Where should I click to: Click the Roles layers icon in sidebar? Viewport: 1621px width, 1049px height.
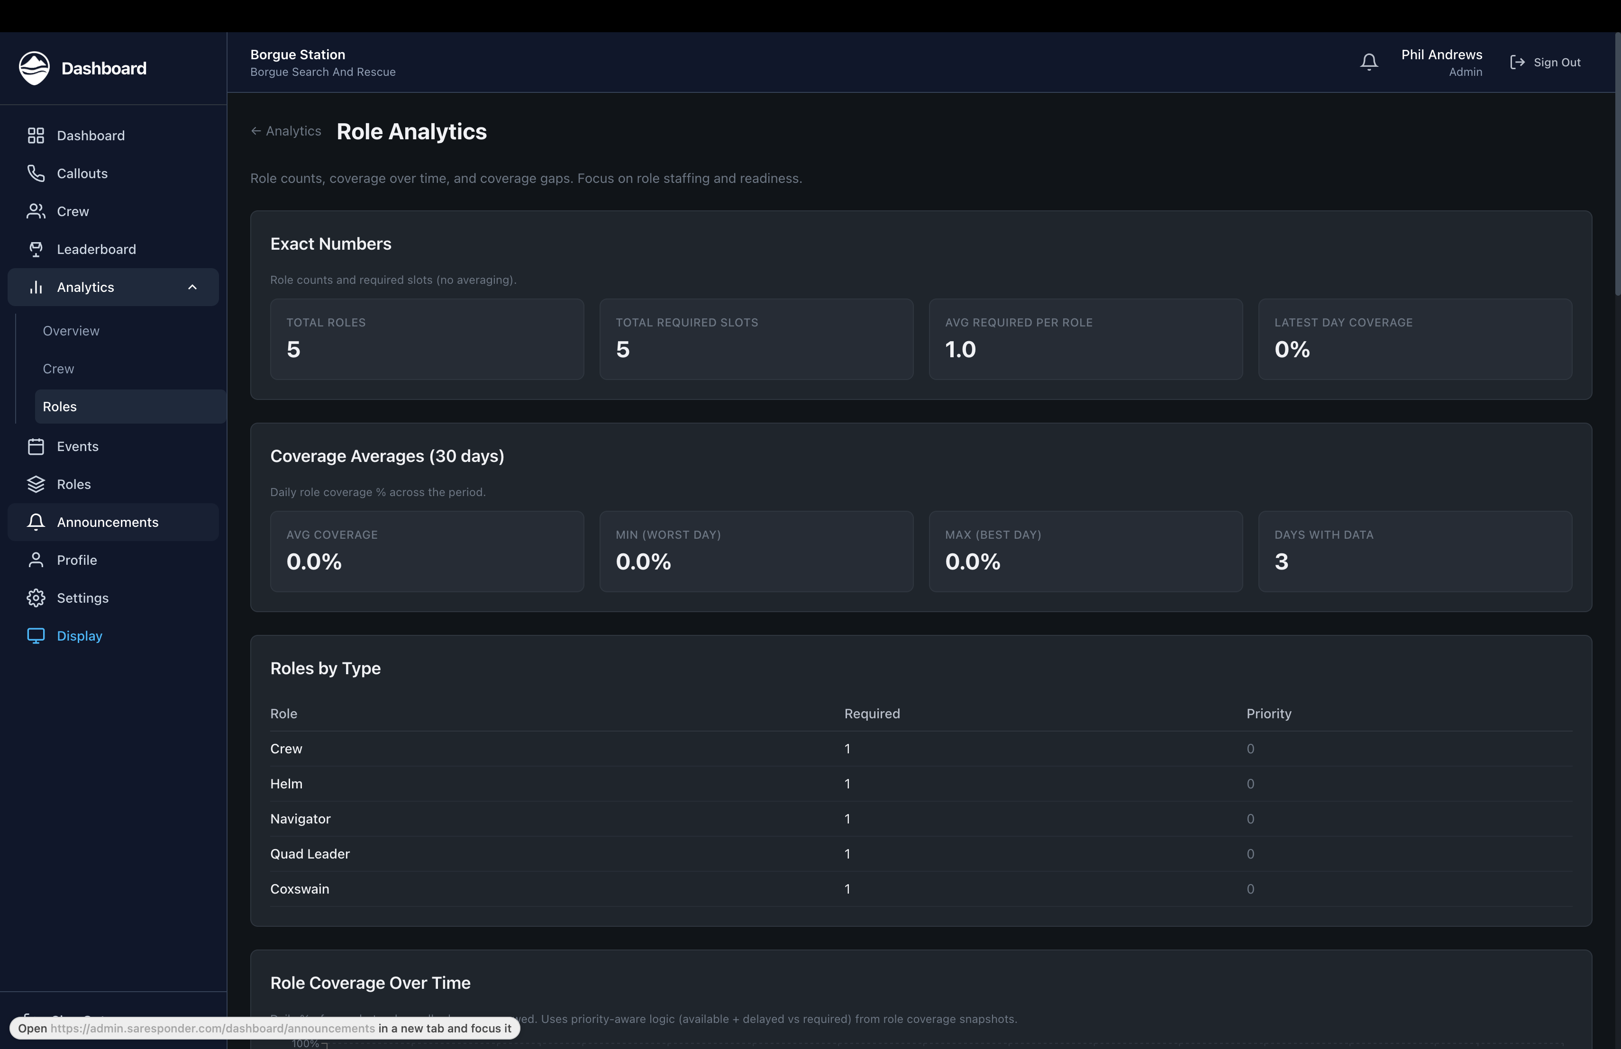pyautogui.click(x=36, y=484)
